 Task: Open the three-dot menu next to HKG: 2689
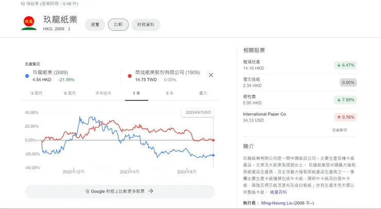click(70, 29)
